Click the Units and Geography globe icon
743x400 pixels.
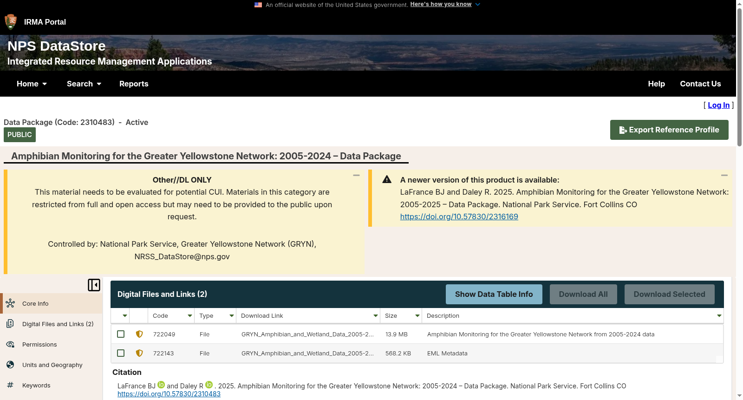click(10, 365)
